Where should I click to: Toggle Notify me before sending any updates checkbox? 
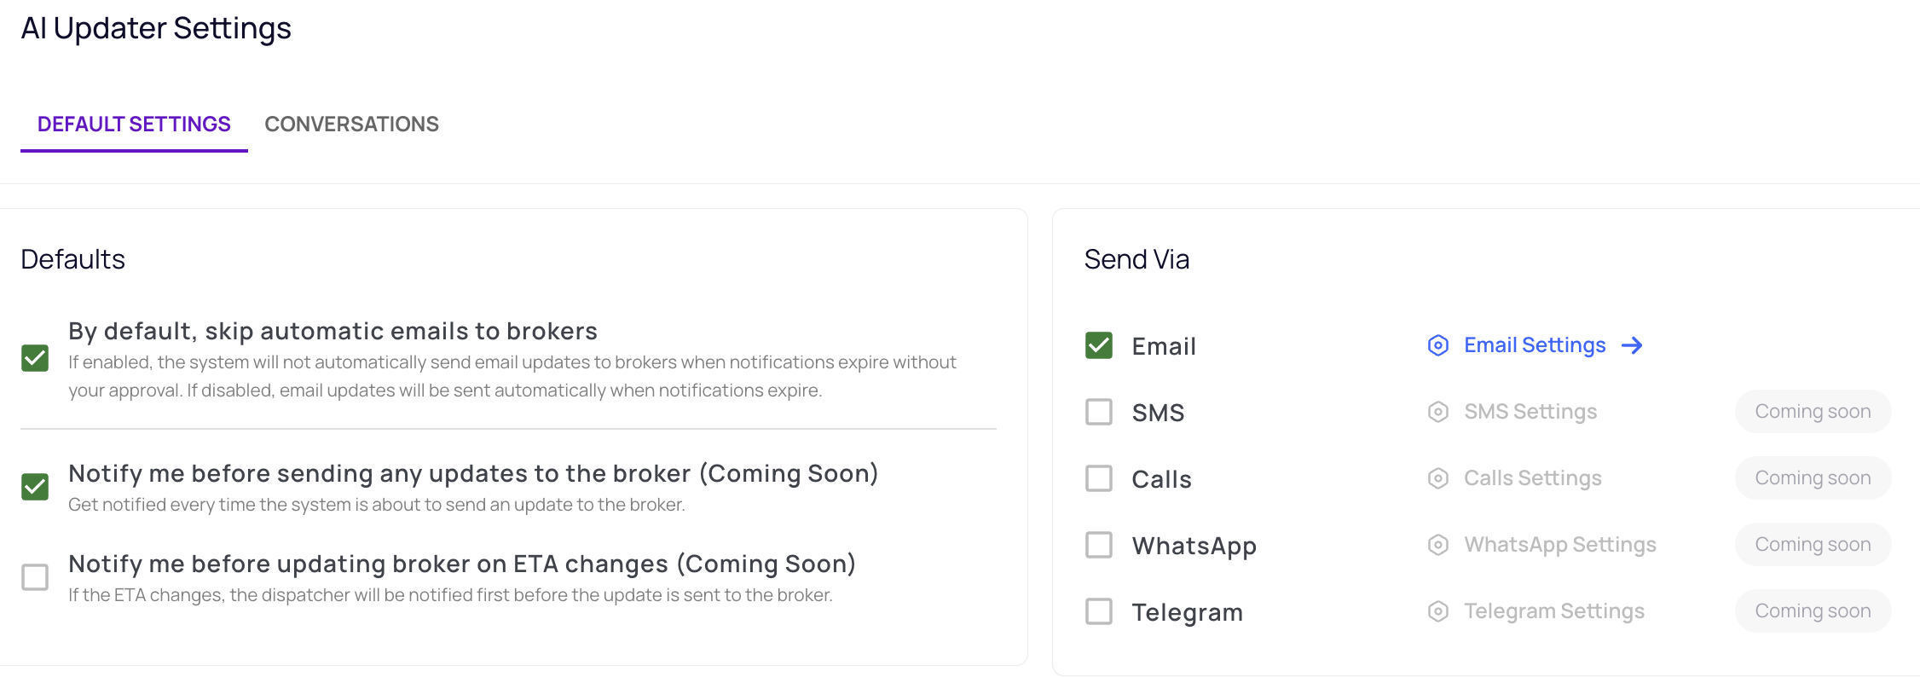tap(35, 487)
